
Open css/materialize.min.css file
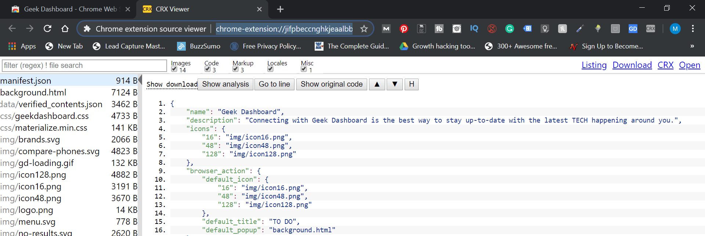coord(69,128)
